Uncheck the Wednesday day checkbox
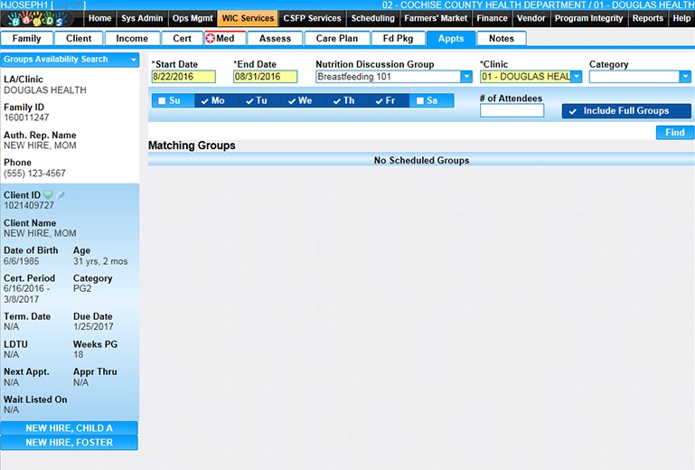The height and width of the screenshot is (470, 695). 291,101
